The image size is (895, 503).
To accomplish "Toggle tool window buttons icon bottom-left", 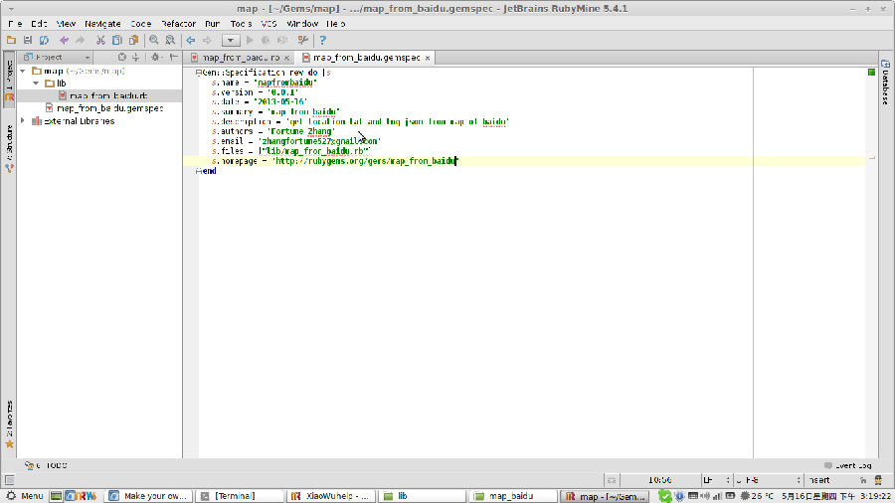I will pos(9,480).
